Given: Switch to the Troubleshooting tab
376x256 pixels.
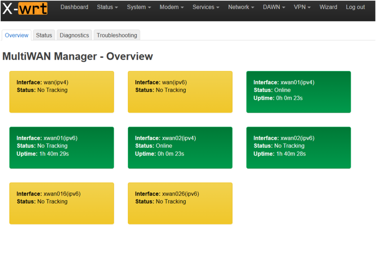Looking at the screenshot, I should (117, 35).
